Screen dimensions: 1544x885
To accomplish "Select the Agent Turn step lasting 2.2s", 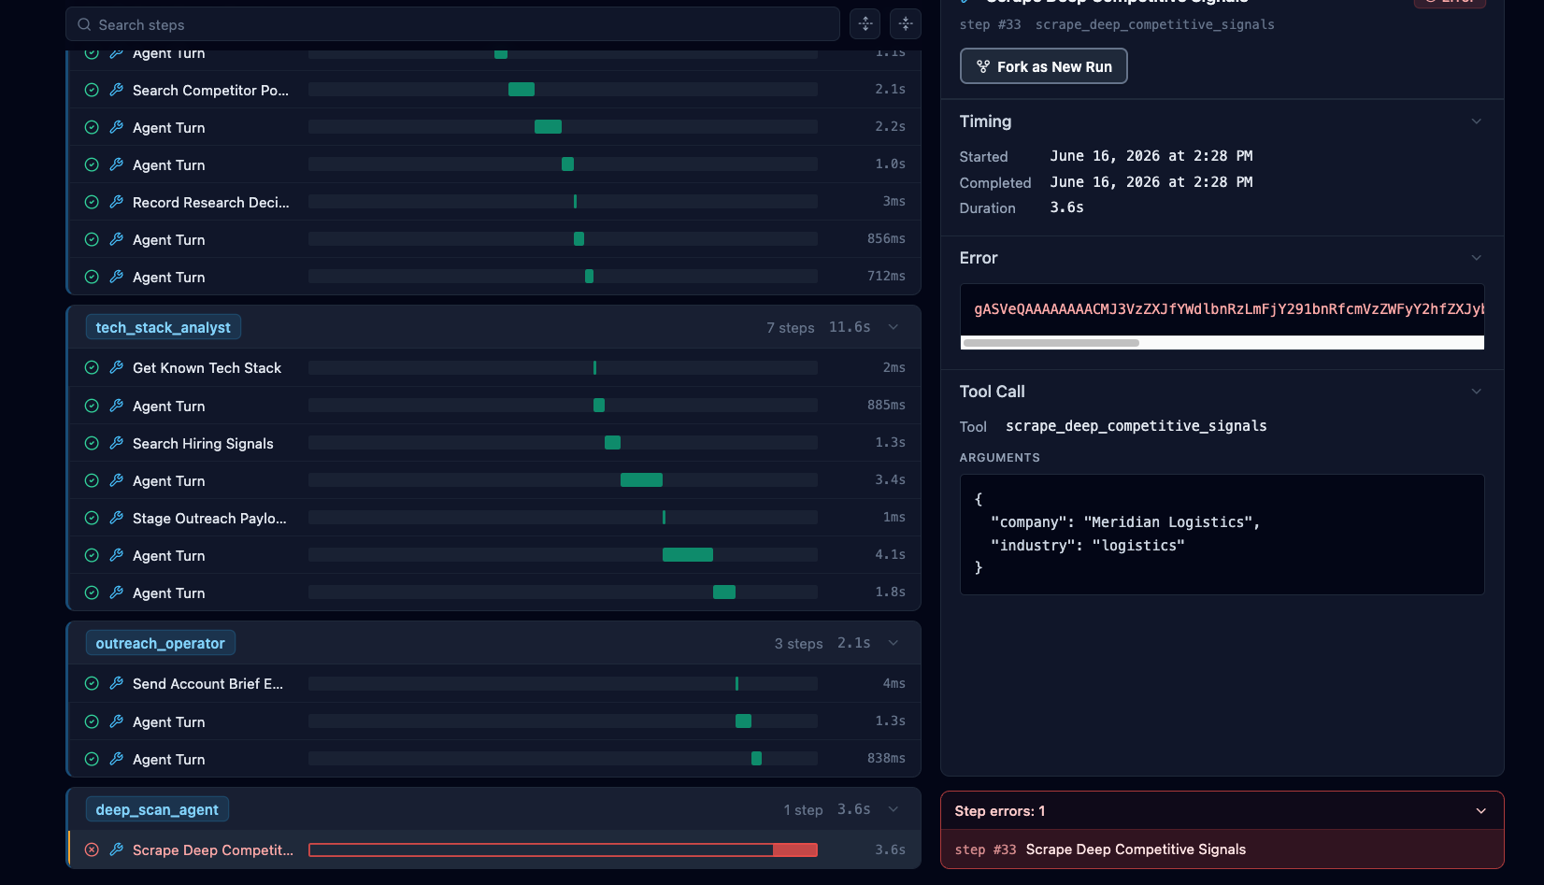I will (494, 127).
